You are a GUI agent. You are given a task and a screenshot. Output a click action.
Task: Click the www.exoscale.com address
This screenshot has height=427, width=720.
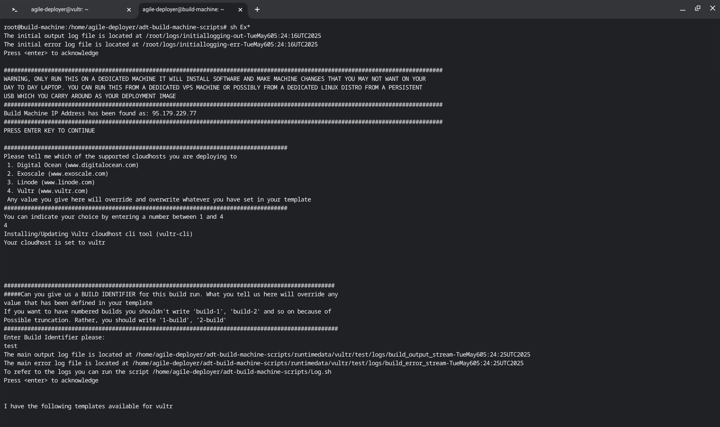pyautogui.click(x=79, y=174)
